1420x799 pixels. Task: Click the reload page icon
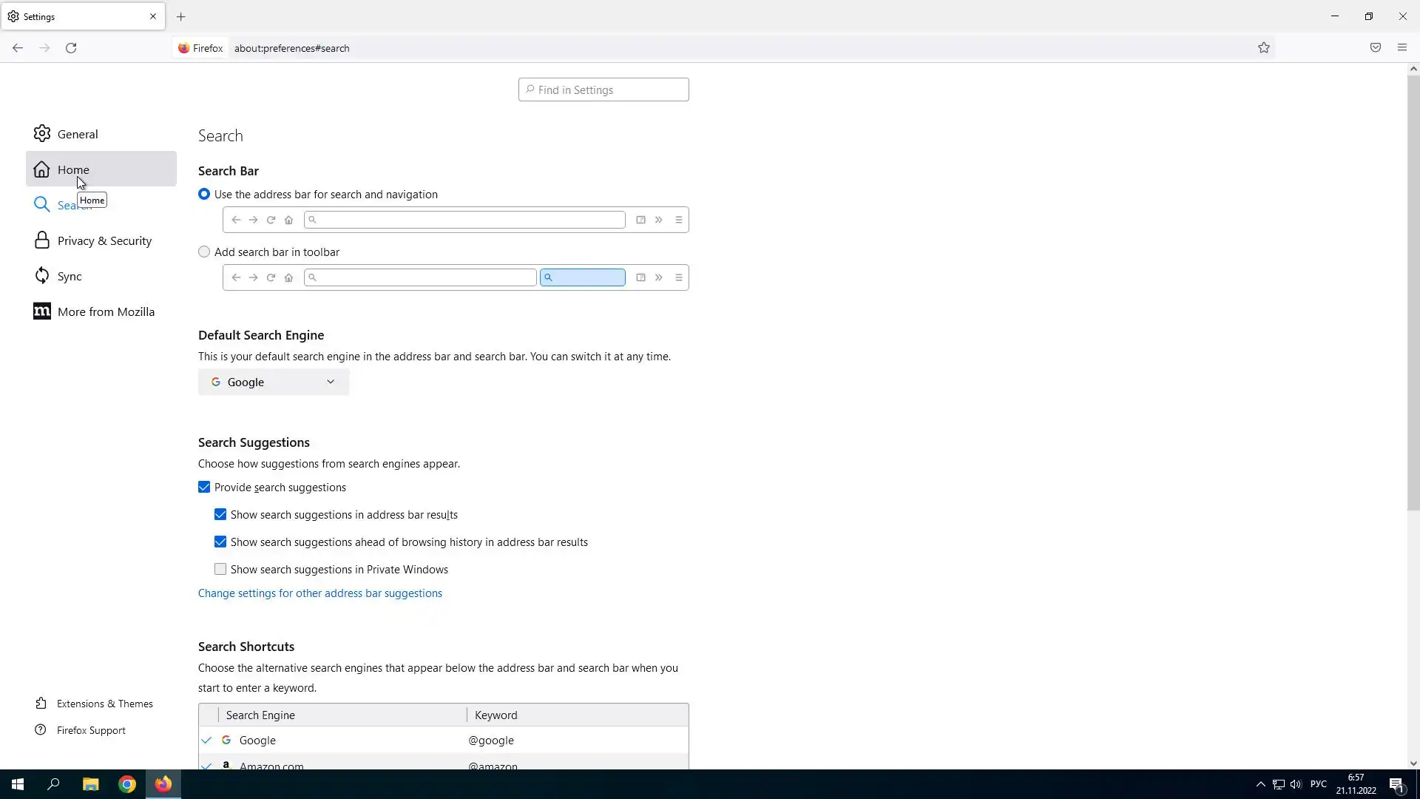coord(71,48)
